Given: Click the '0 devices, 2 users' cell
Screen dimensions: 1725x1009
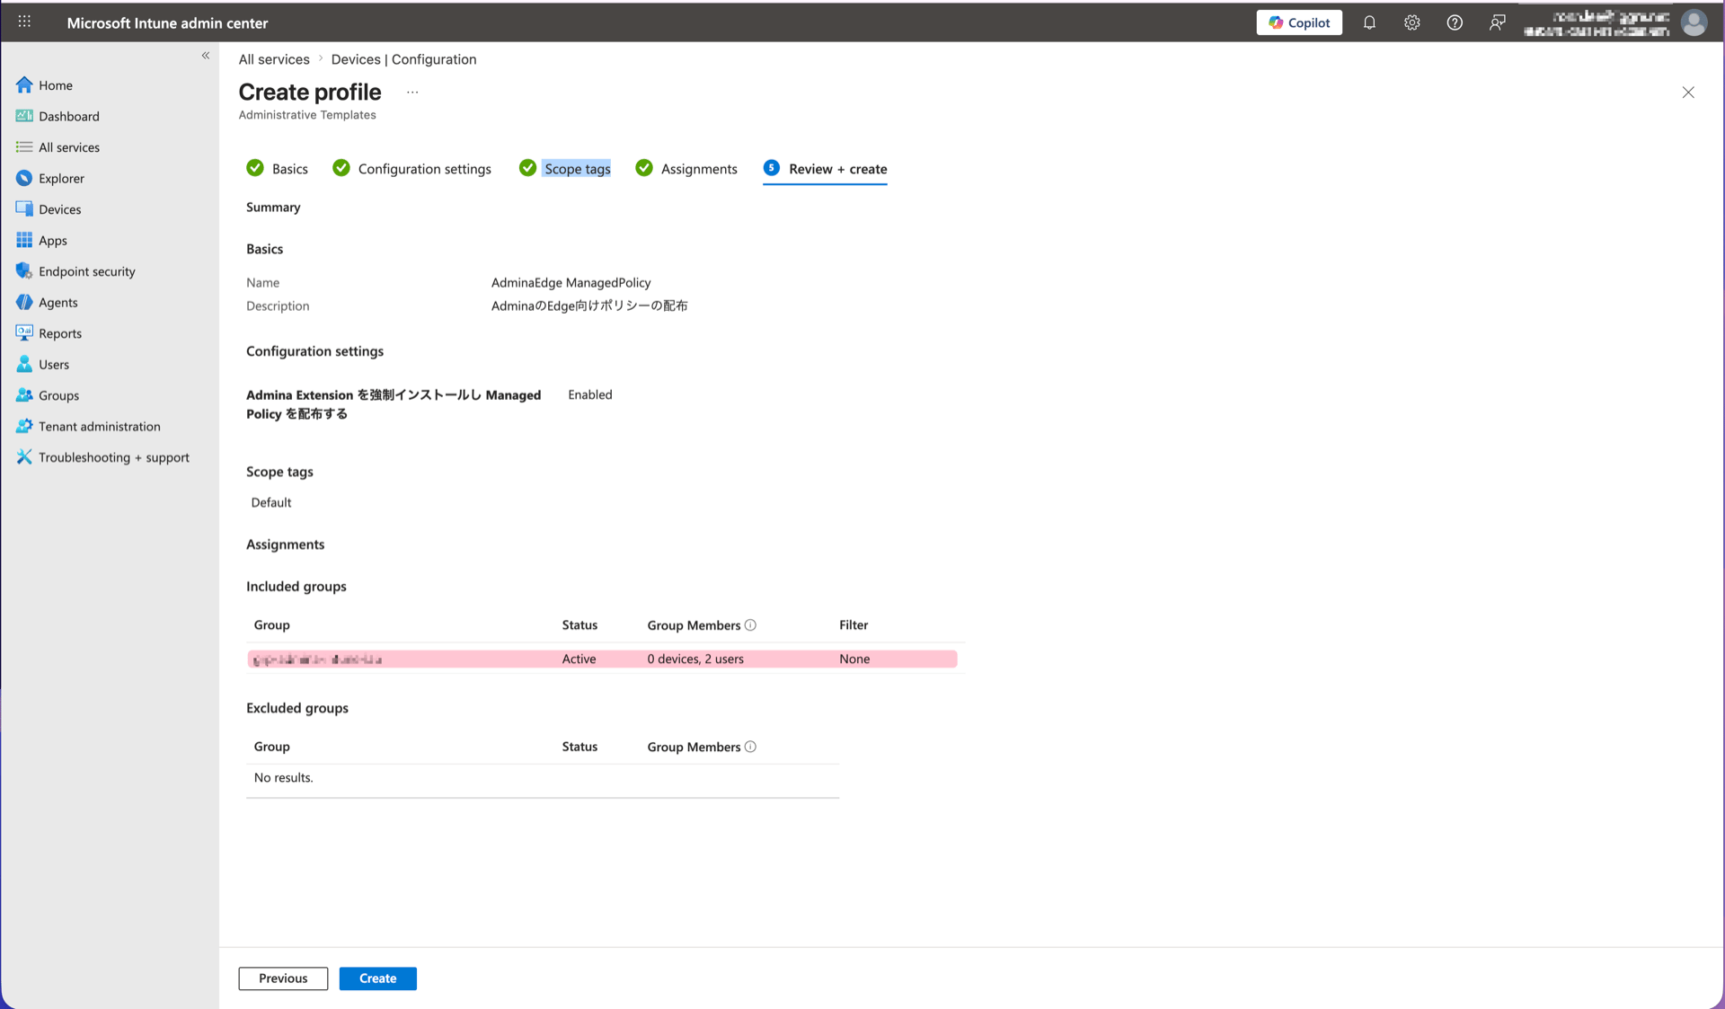Looking at the screenshot, I should 695,659.
